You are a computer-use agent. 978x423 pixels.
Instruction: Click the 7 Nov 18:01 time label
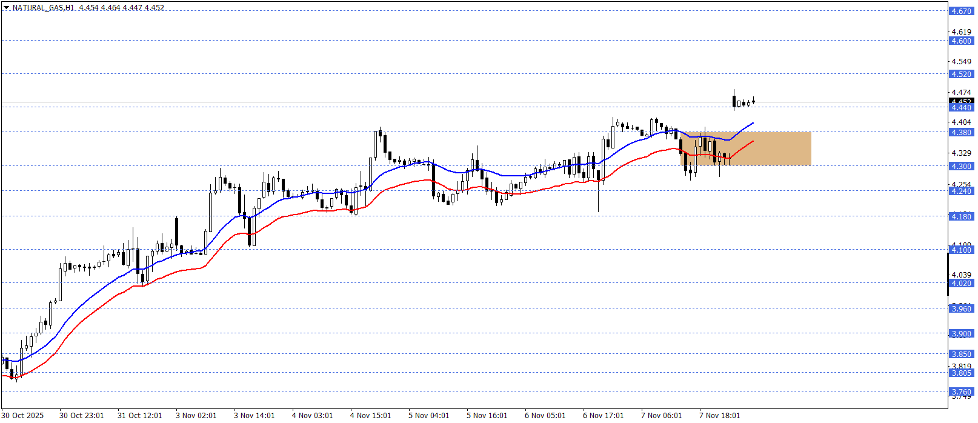719,416
